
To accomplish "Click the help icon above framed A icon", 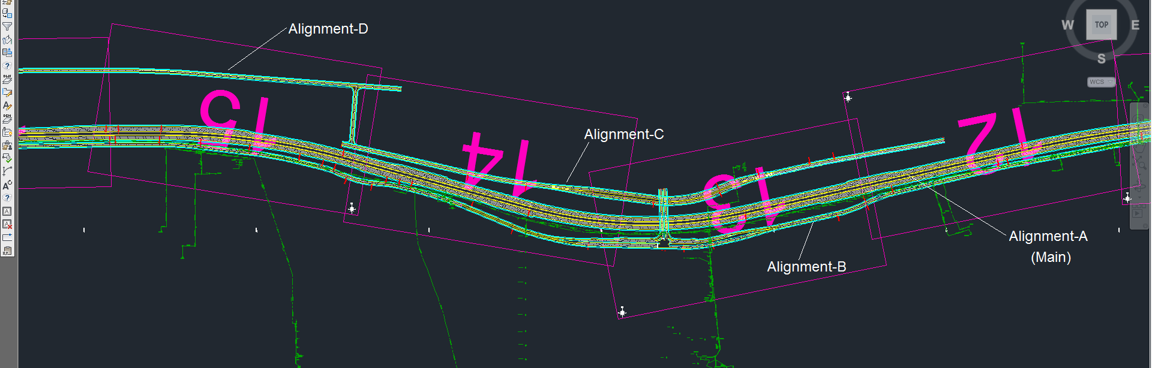I will pyautogui.click(x=7, y=198).
